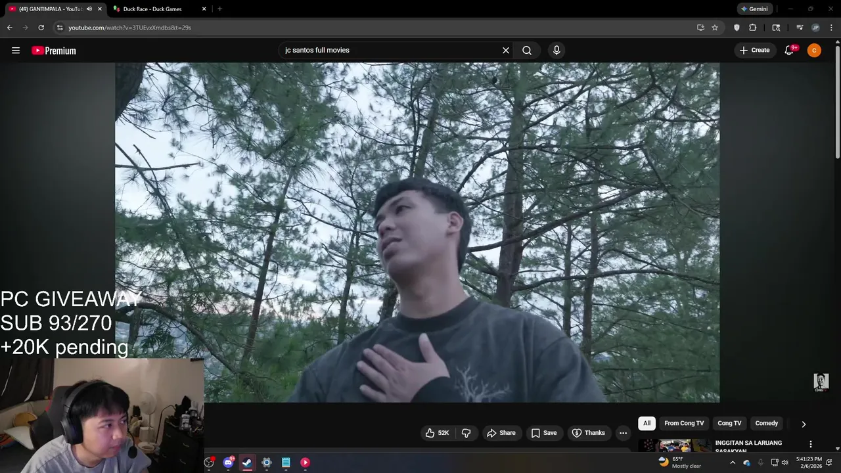Dislike the video with thumbs down
The image size is (841, 473).
pos(466,433)
